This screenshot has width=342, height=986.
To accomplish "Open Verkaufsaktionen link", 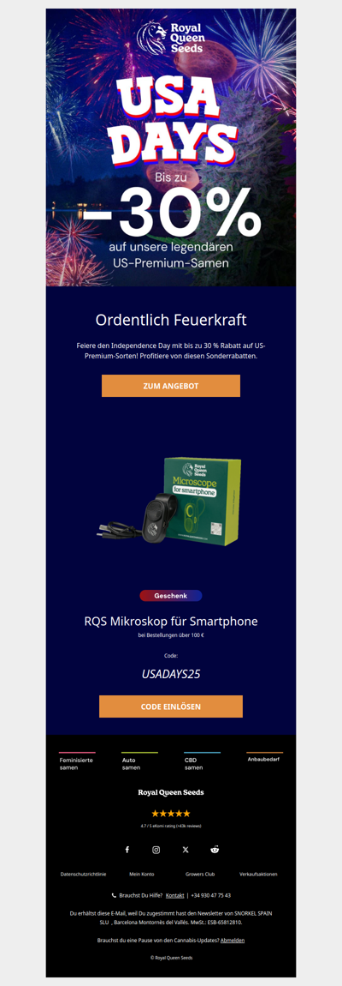I will tap(258, 874).
